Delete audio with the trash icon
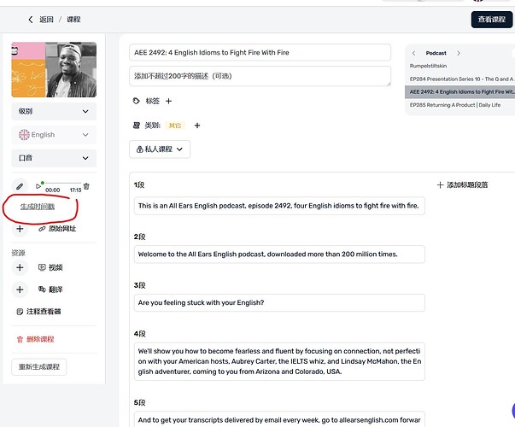 86,186
